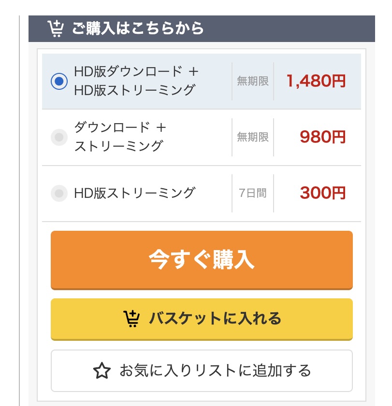This screenshot has width=392, height=406.
Task: Click お気に入りリストに追加する label text
Action: point(215,371)
